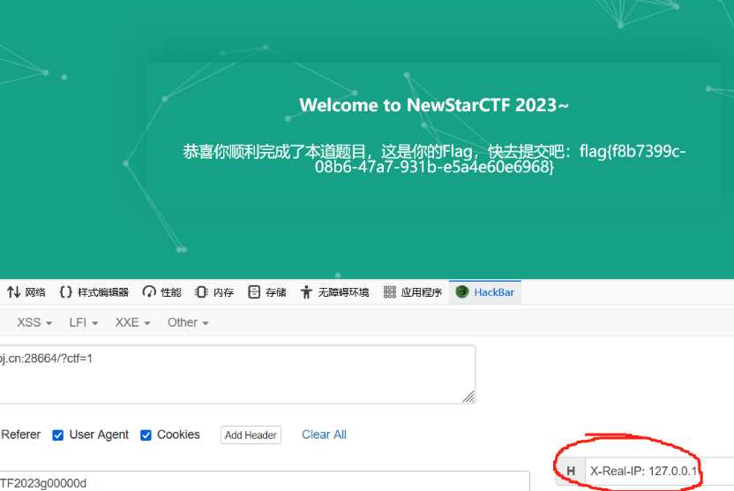The image size is (734, 491).
Task: Open the 存储 tab label
Action: (x=276, y=292)
